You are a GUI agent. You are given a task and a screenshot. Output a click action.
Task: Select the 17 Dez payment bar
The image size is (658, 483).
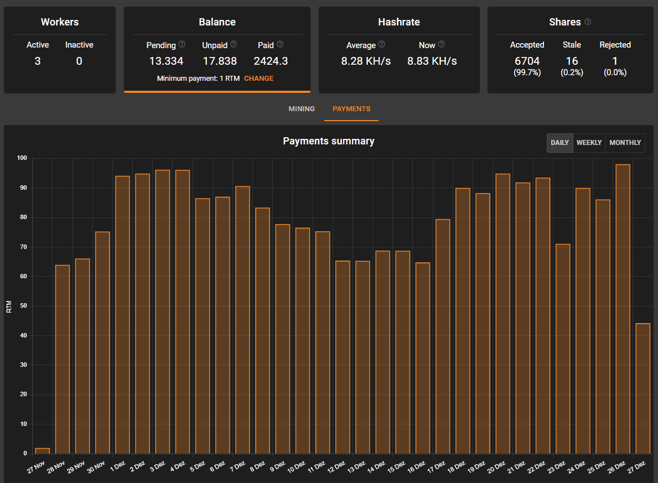point(443,336)
